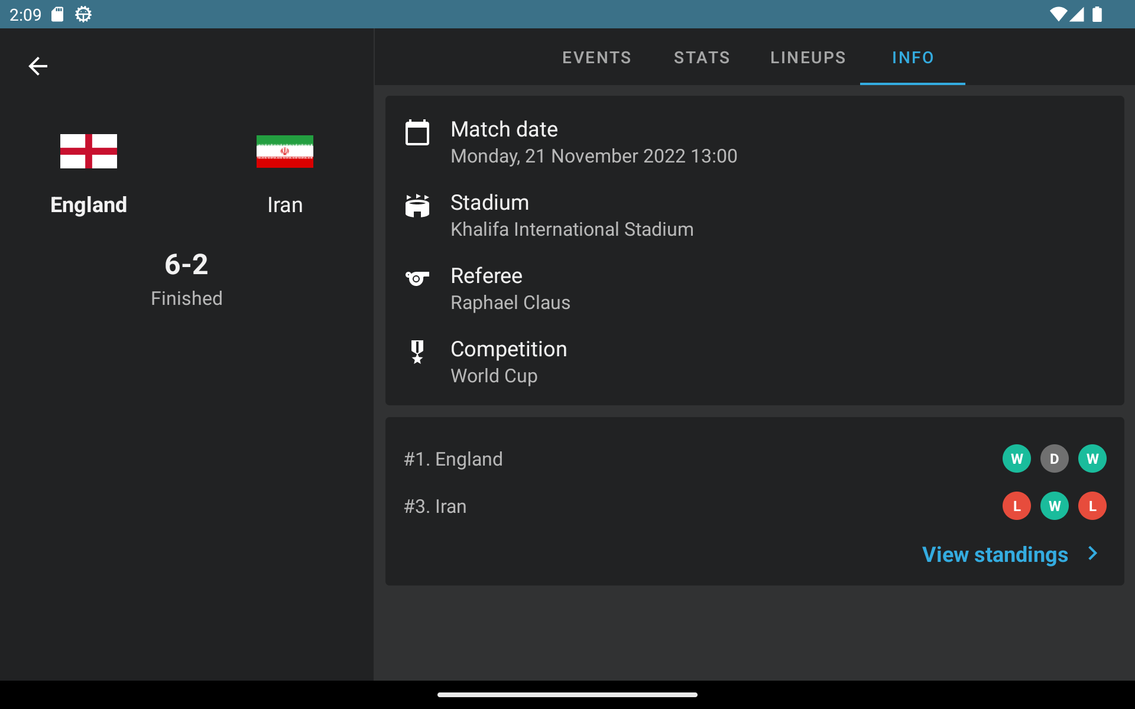1135x709 pixels.
Task: Select the EVENTS tab
Action: point(596,56)
